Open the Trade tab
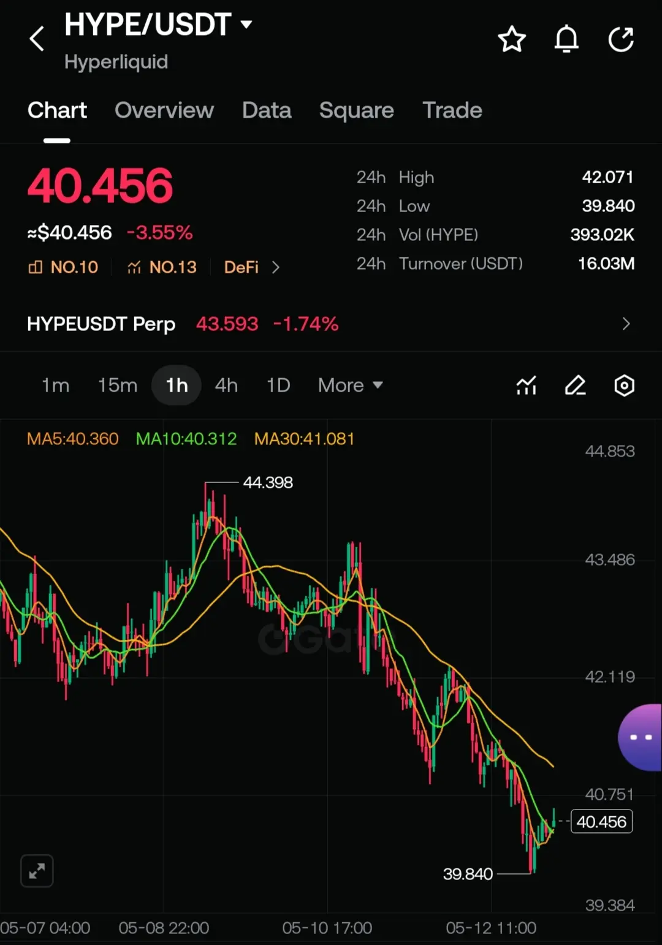 click(452, 110)
